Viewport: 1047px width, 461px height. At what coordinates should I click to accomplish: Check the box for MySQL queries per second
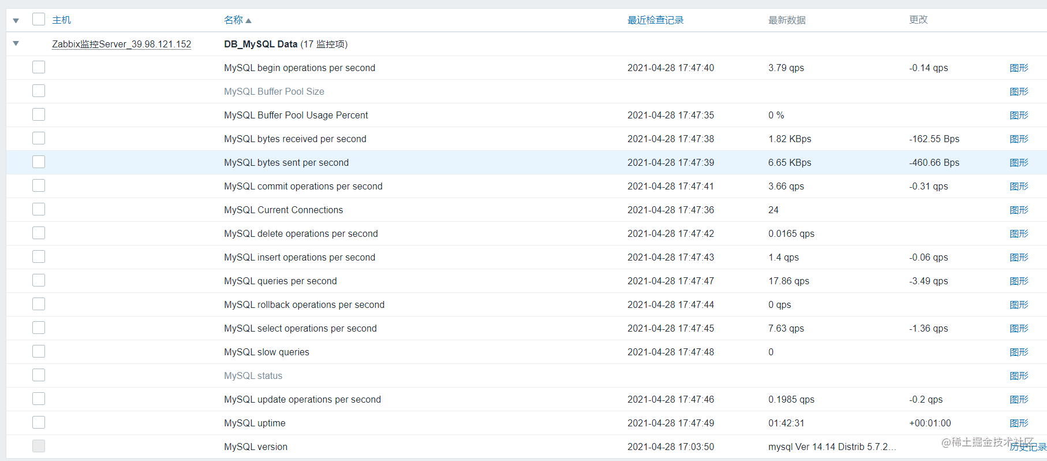[39, 280]
